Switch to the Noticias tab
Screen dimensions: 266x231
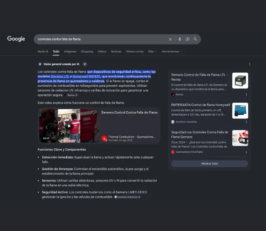click(116, 51)
